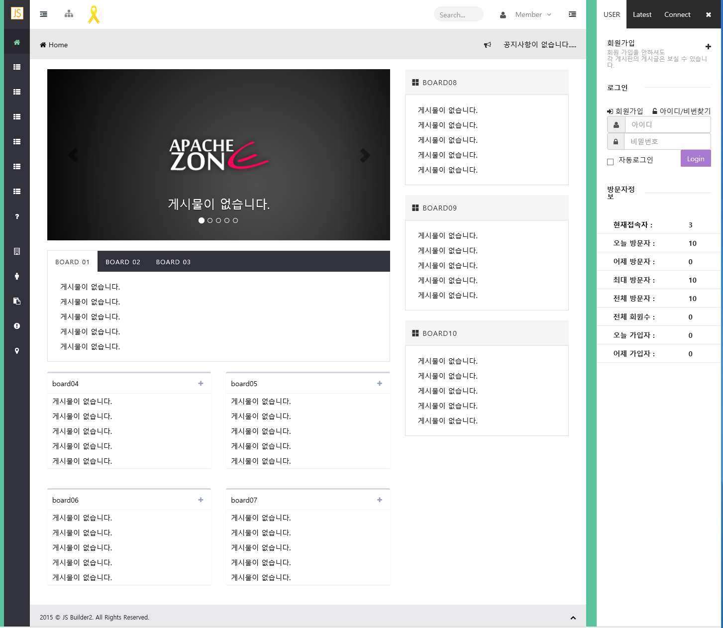The width and height of the screenshot is (723, 628).
Task: Click the green home icon in sidebar
Action: (x=17, y=42)
